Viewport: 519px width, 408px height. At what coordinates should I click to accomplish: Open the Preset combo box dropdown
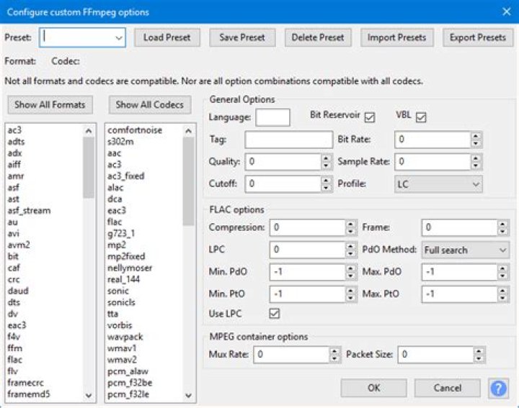pyautogui.click(x=119, y=37)
